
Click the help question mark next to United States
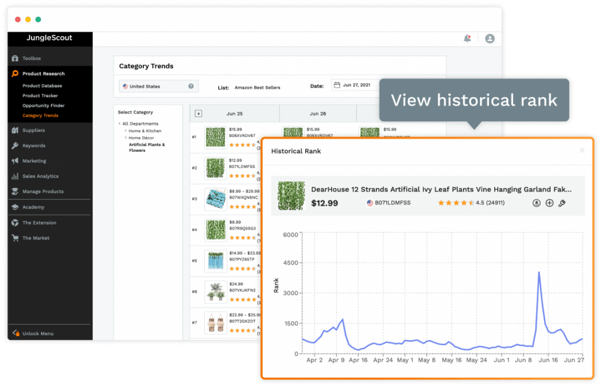coord(191,86)
